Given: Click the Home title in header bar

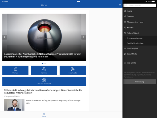Looking at the screenshot, I should point(44,5).
